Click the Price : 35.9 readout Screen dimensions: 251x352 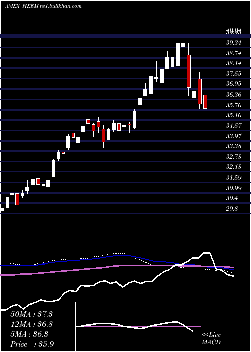[32, 344]
